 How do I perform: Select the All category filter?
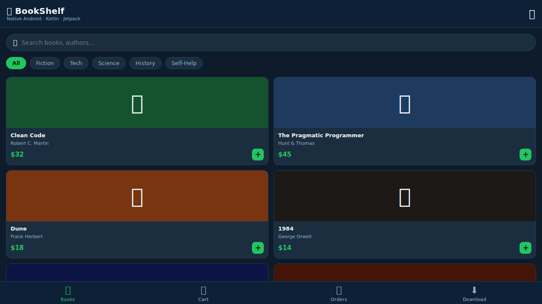16,63
